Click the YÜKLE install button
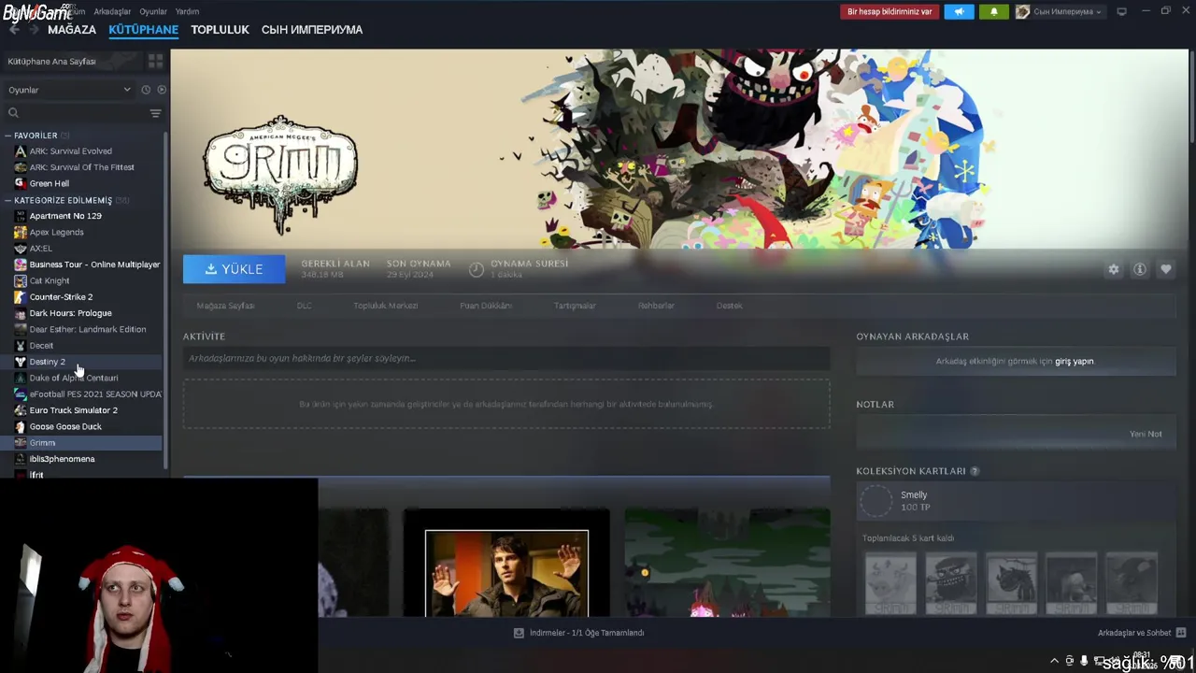The image size is (1196, 673). pyautogui.click(x=234, y=269)
